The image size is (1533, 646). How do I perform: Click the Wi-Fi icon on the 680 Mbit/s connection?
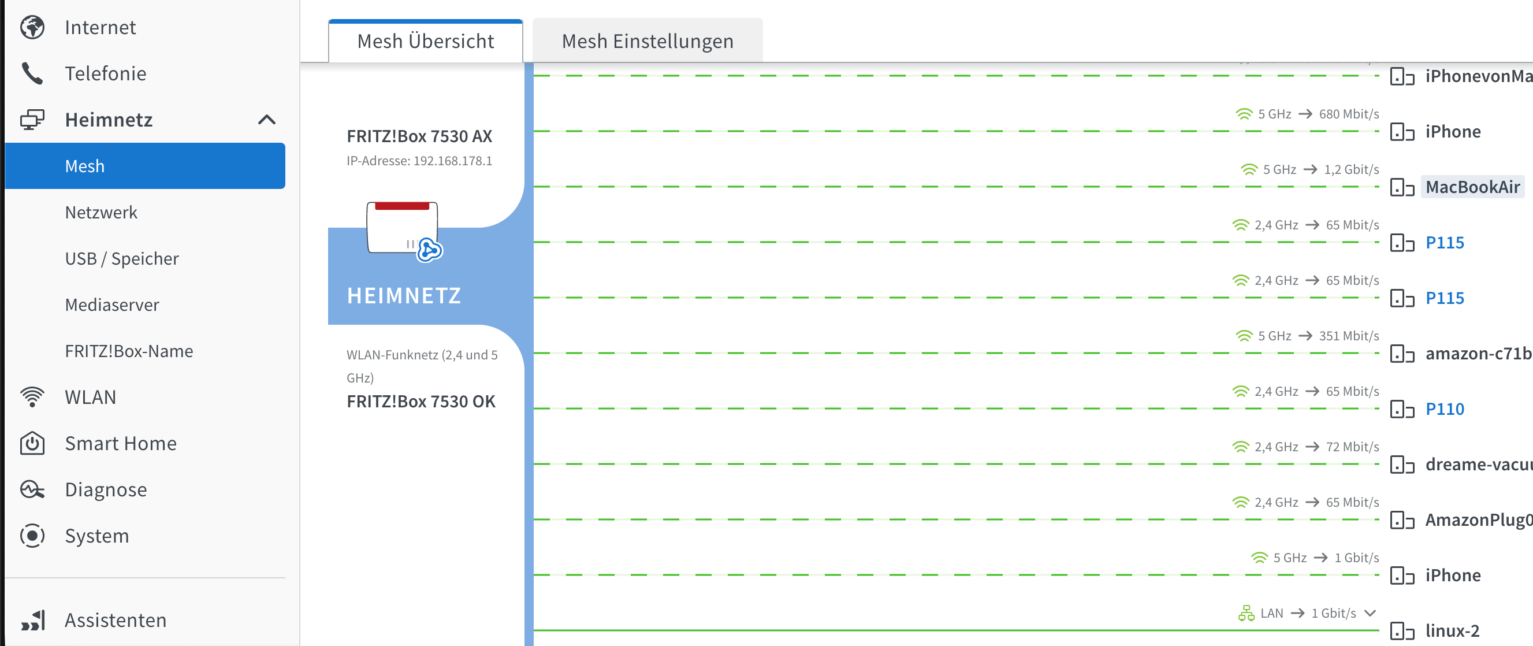[x=1244, y=114]
